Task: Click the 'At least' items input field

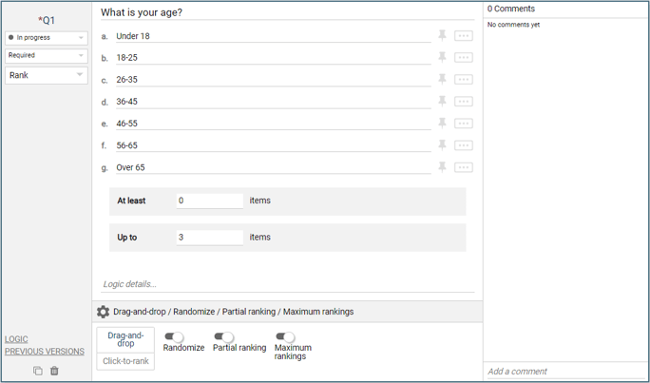Action: click(210, 201)
